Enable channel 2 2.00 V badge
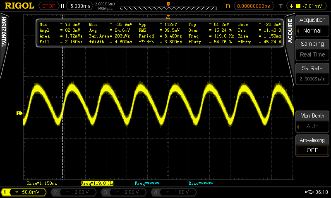331x198 pixels. coord(74,192)
